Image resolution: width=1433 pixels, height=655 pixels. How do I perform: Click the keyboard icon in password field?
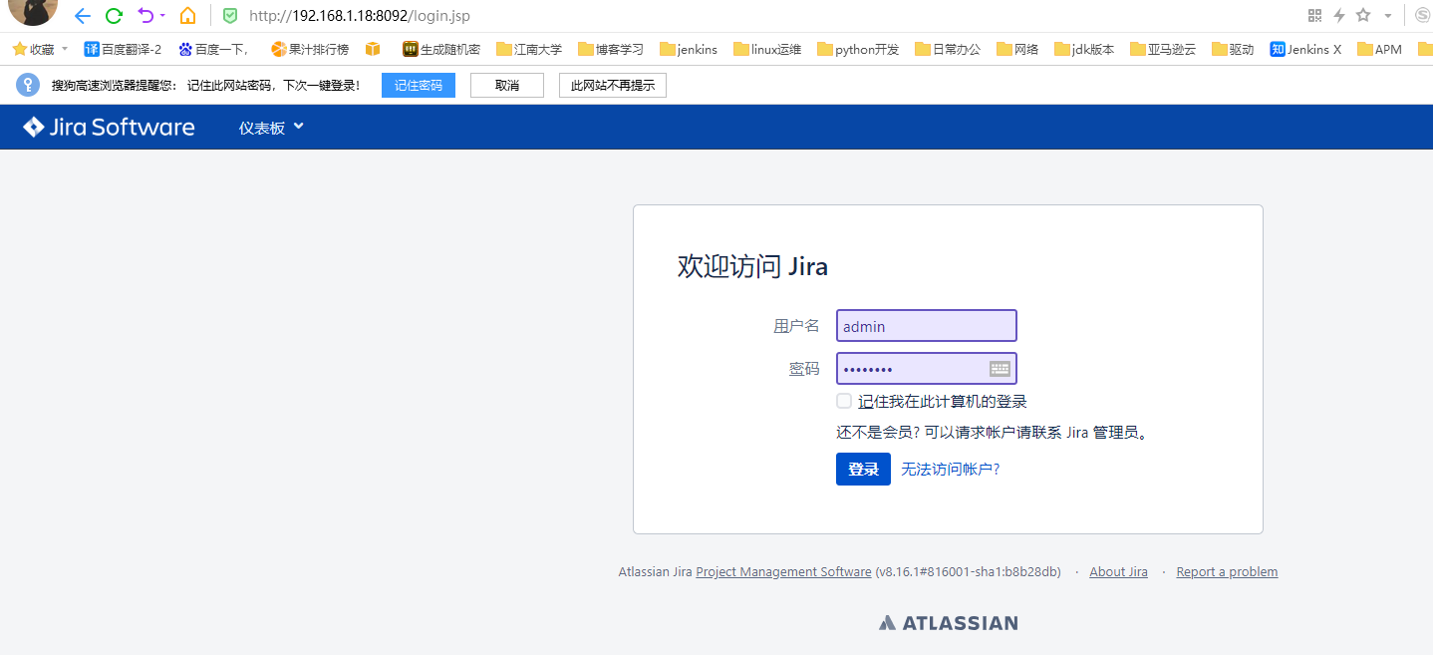coord(1000,369)
